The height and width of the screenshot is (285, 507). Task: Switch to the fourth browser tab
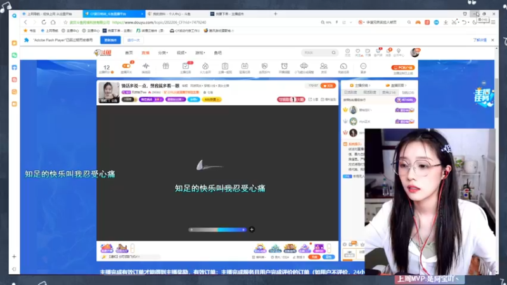(x=239, y=14)
